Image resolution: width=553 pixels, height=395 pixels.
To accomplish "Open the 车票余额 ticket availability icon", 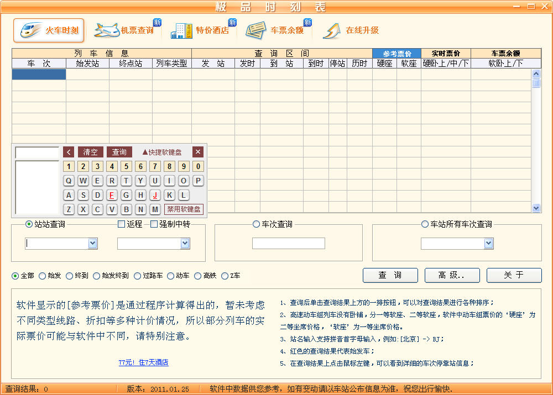I will point(278,30).
